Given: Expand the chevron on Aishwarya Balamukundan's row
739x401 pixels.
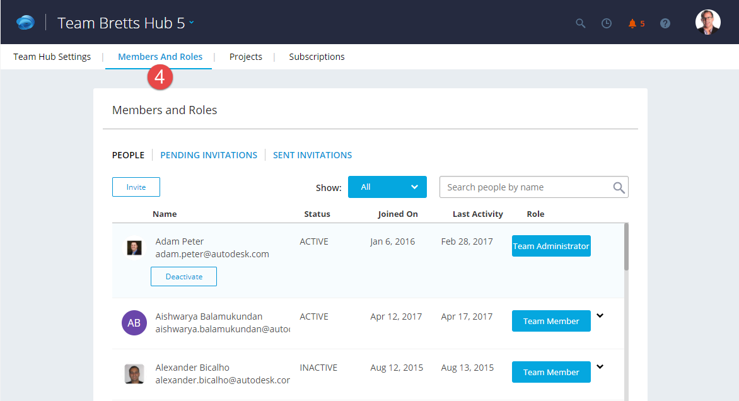Looking at the screenshot, I should 600,315.
